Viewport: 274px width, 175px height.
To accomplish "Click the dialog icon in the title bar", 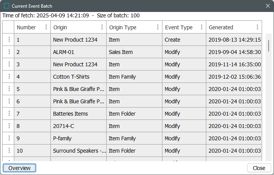I will (7, 6).
